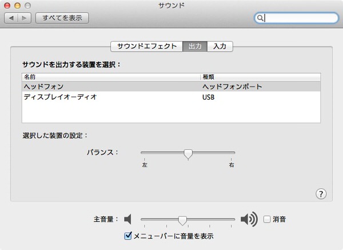Click the ヘッドフォンポート type cell

(232, 87)
